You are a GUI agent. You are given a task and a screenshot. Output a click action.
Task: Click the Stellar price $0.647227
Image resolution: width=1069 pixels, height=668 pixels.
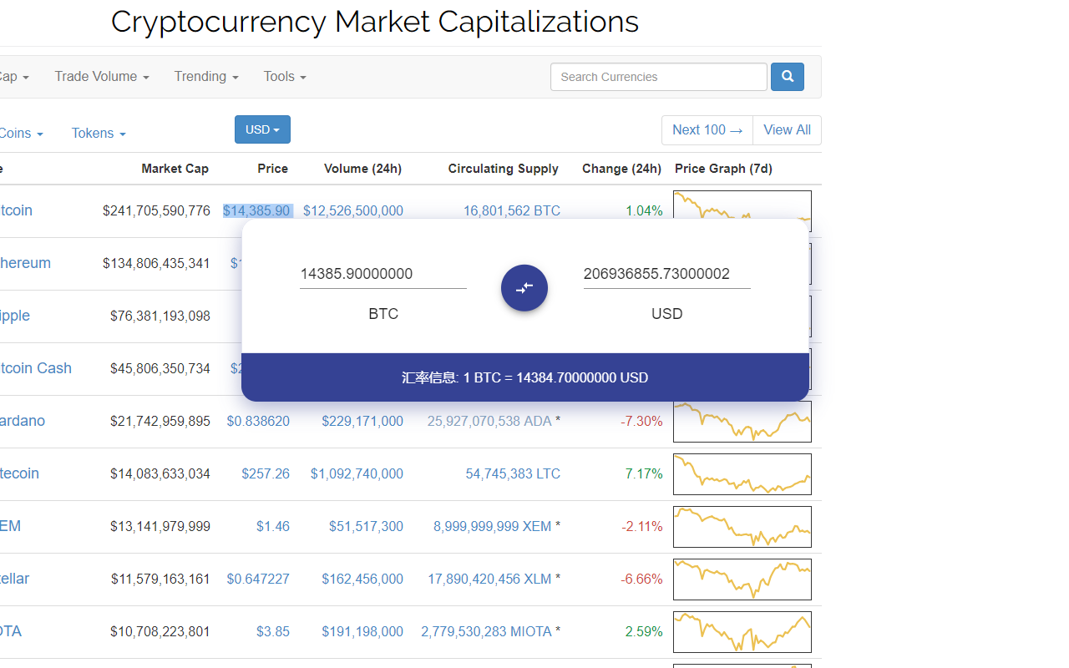pyautogui.click(x=258, y=579)
